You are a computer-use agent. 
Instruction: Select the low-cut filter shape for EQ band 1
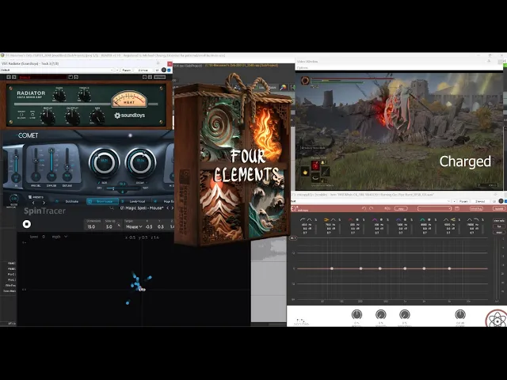coord(303,220)
